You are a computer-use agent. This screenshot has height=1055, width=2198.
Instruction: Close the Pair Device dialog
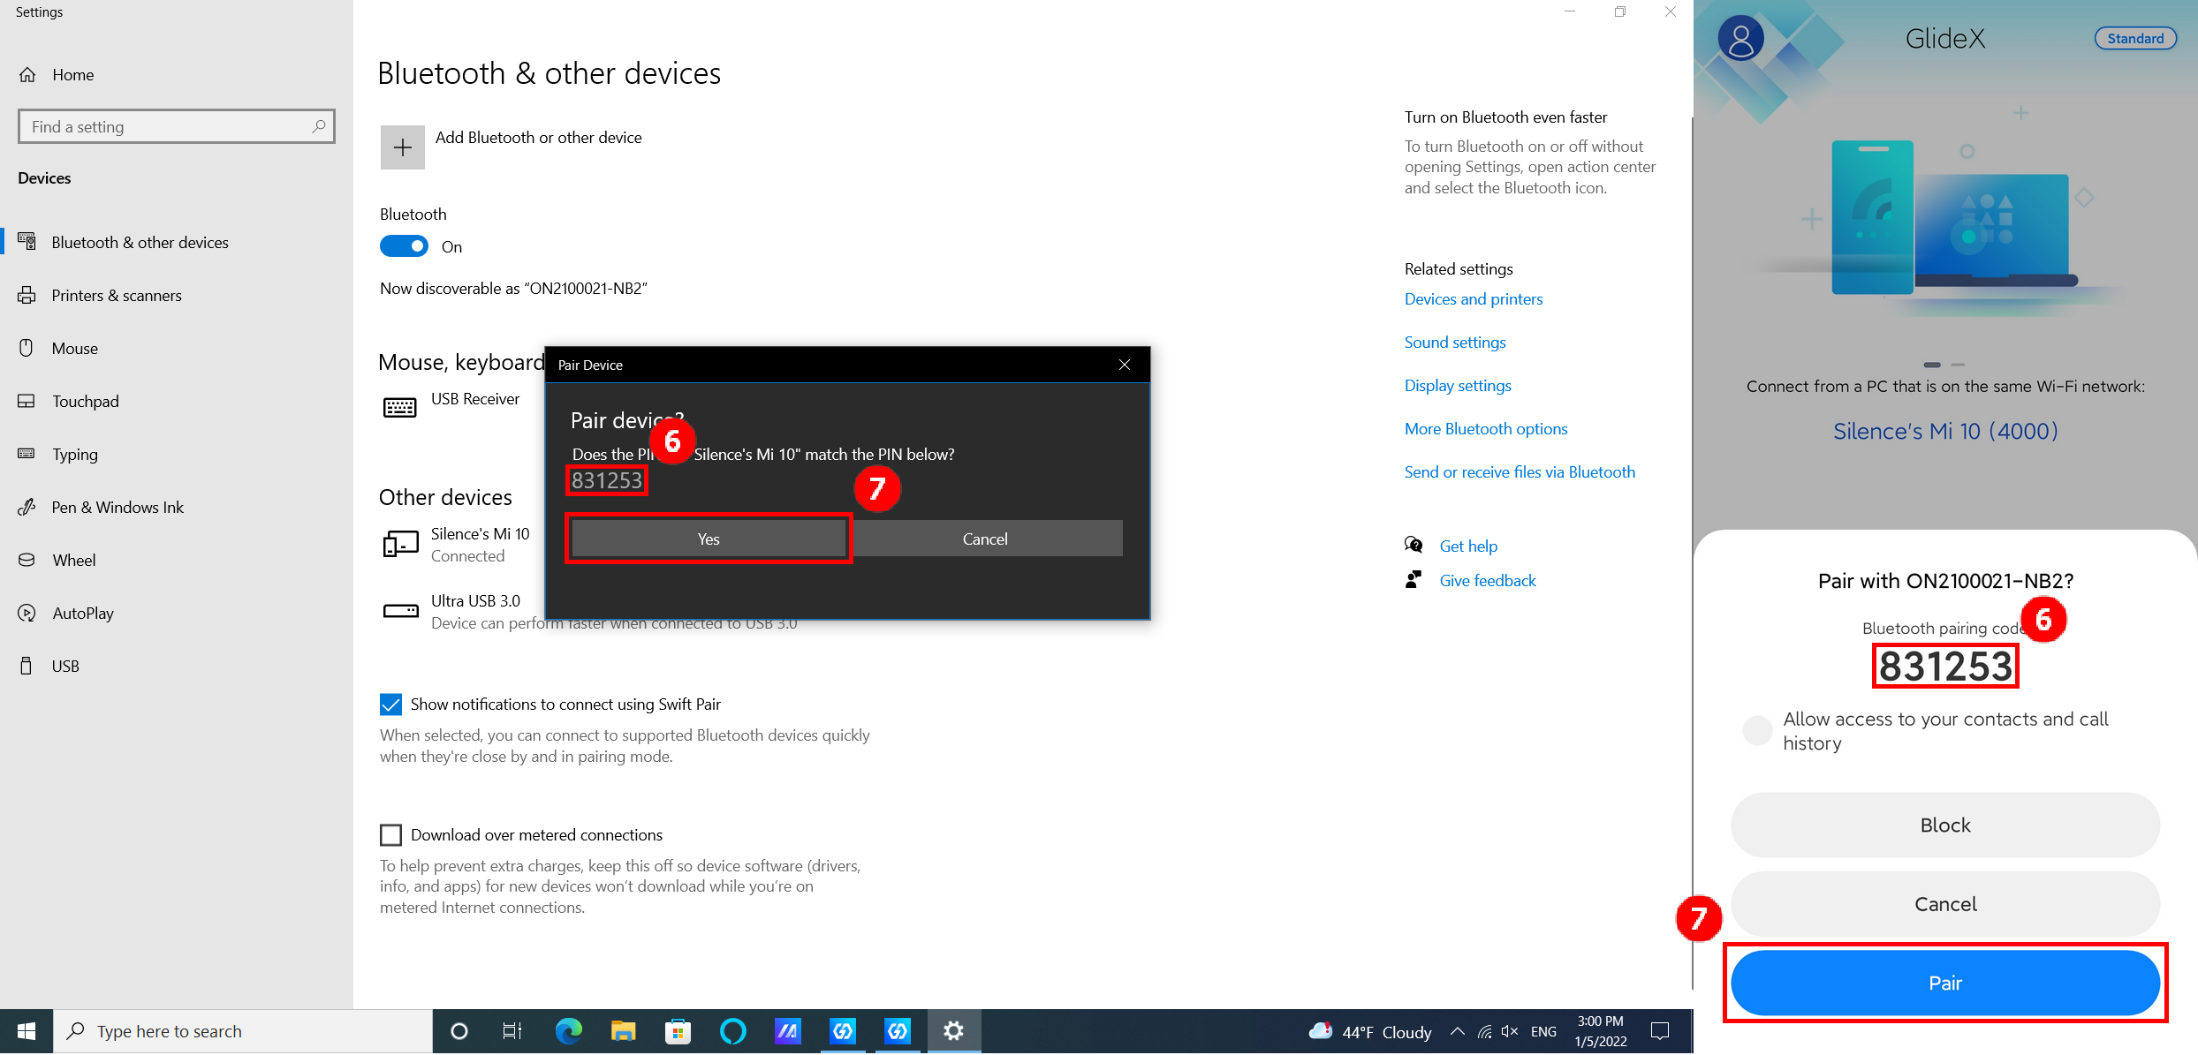1125,365
